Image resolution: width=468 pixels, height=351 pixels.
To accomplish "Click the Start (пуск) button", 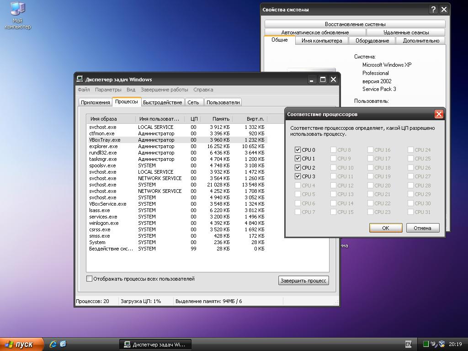I will point(22,344).
